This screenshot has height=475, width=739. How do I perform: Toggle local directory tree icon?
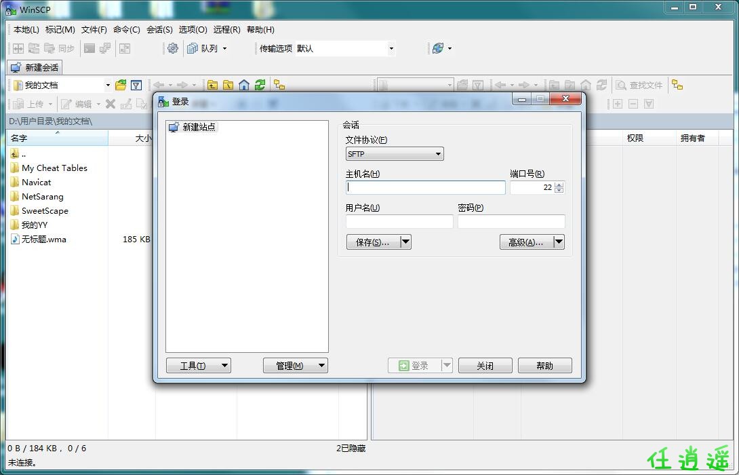(x=279, y=85)
